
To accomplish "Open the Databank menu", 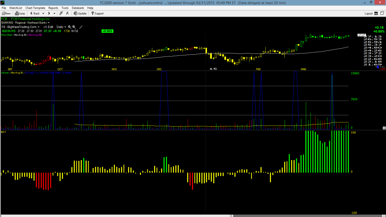I will coord(78,8).
